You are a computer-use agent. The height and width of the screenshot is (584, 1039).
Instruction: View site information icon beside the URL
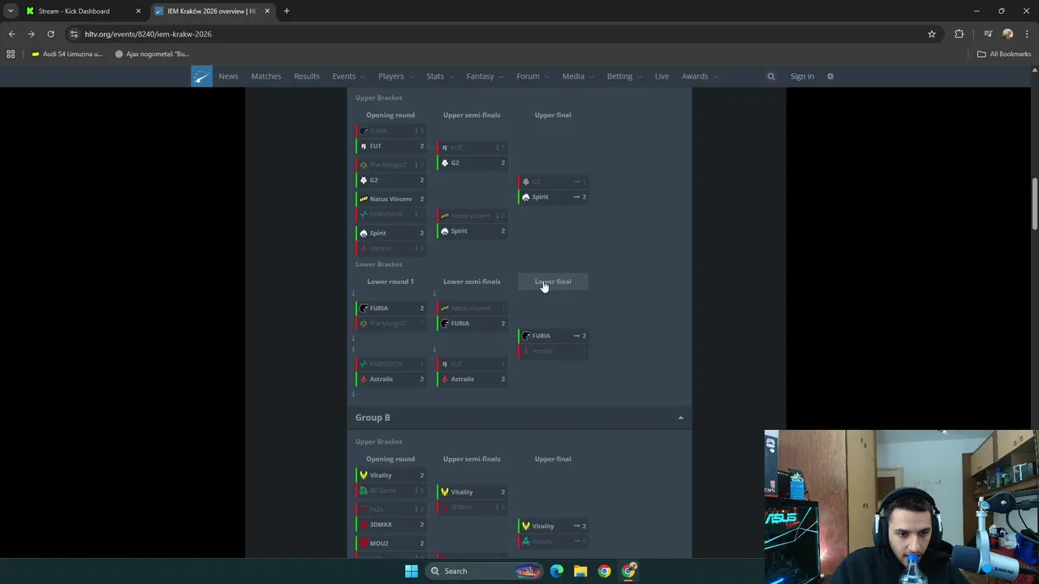pyautogui.click(x=75, y=34)
